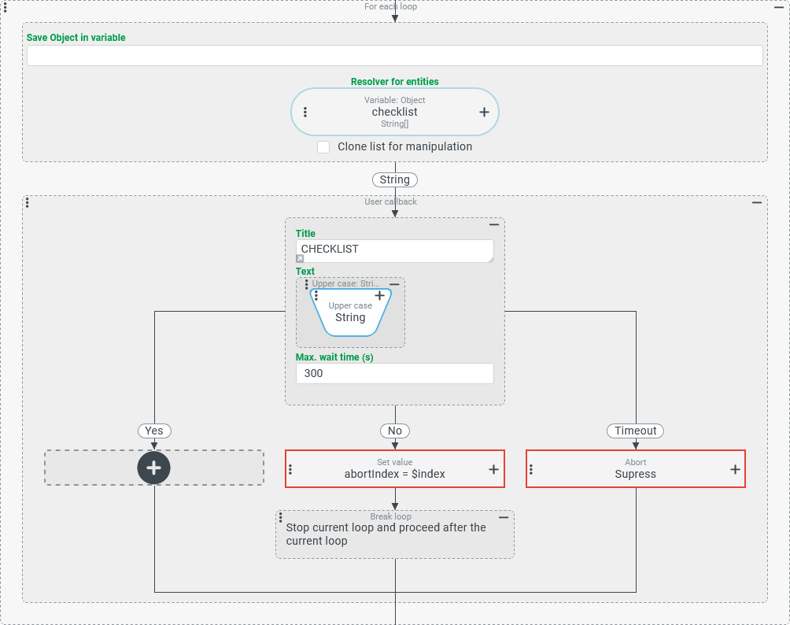The image size is (790, 625).
Task: Enable Clone list for manipulation checkbox
Action: (x=323, y=146)
